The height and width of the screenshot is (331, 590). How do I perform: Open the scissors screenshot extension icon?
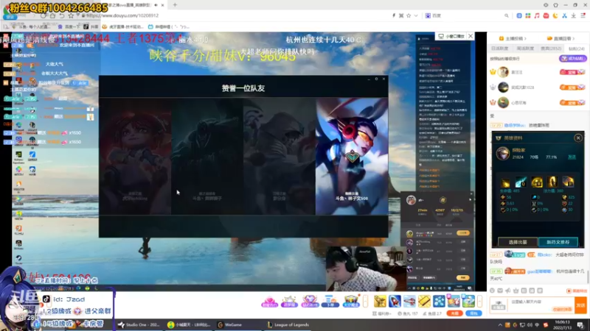coord(564,15)
